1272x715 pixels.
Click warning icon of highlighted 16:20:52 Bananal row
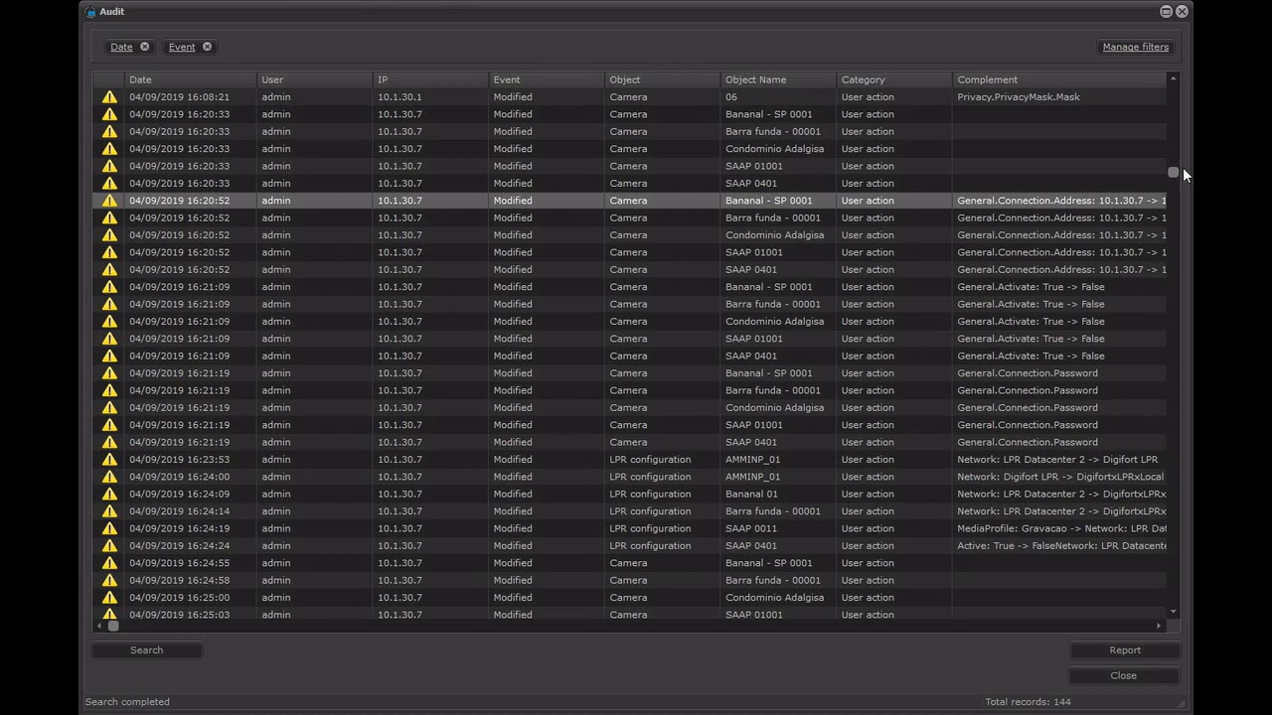pyautogui.click(x=109, y=201)
